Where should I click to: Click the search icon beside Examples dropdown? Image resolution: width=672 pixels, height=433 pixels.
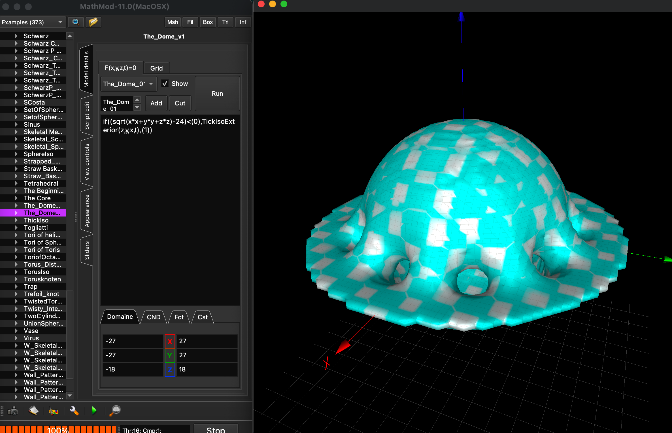tap(76, 22)
